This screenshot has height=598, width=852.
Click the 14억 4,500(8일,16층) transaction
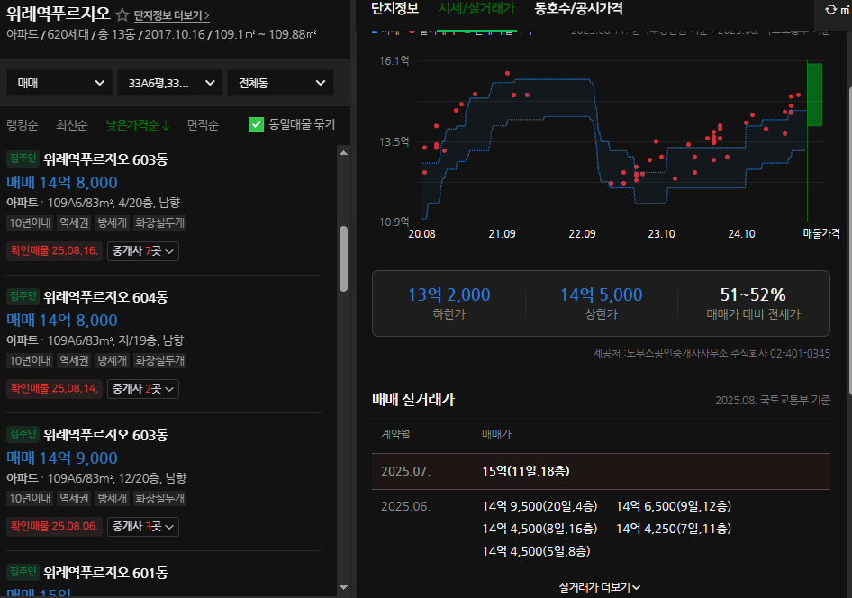pyautogui.click(x=539, y=529)
